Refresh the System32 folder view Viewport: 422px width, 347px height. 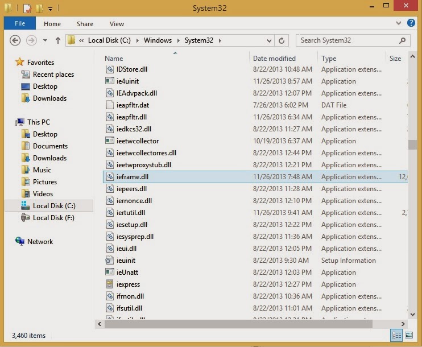(x=282, y=40)
